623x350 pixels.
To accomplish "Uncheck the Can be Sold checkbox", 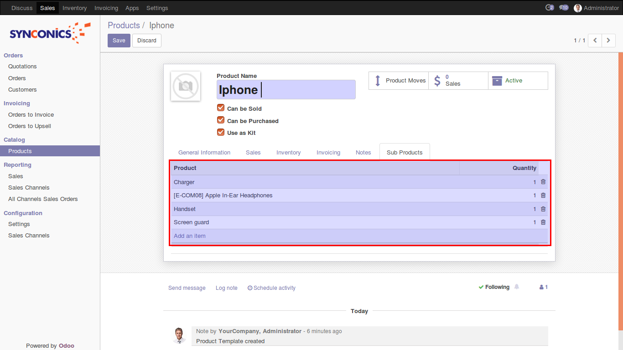I will click(x=221, y=108).
